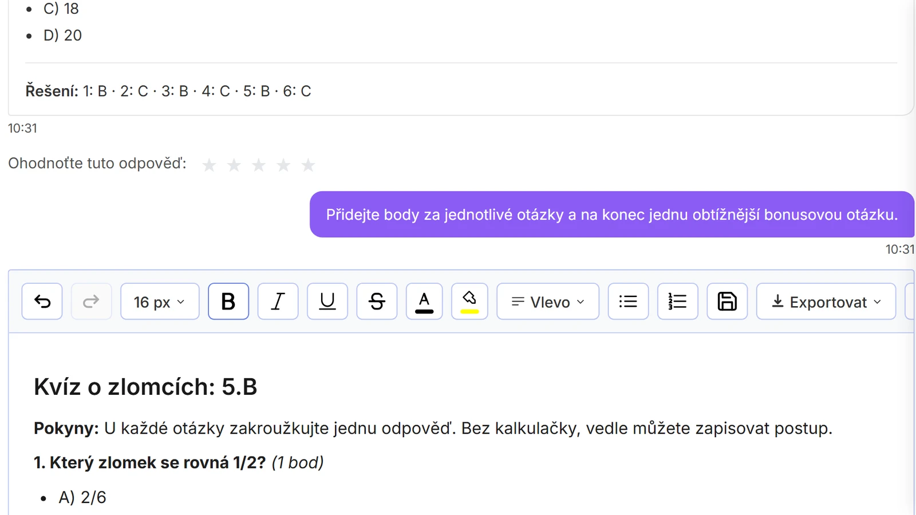
Task: Toggle italic formatting
Action: tap(278, 301)
